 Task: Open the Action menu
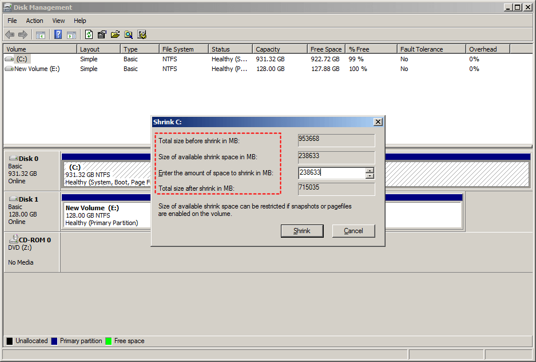[34, 21]
